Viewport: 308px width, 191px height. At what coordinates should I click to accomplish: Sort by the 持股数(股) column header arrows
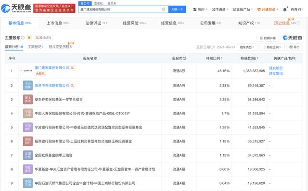coord(257,58)
